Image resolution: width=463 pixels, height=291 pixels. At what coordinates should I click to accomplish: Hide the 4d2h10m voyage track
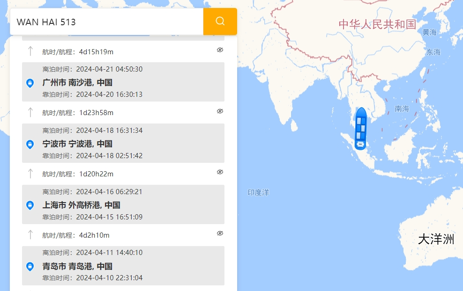[x=220, y=233]
